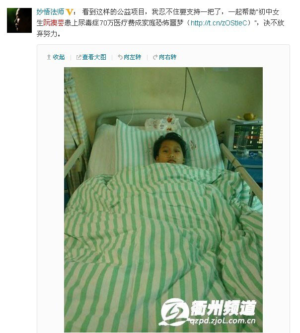Click the rotate-right arrow icon

tap(155, 57)
